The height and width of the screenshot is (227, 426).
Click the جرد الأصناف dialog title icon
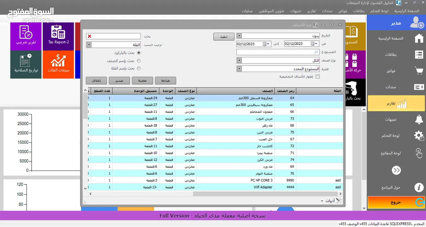point(315,25)
